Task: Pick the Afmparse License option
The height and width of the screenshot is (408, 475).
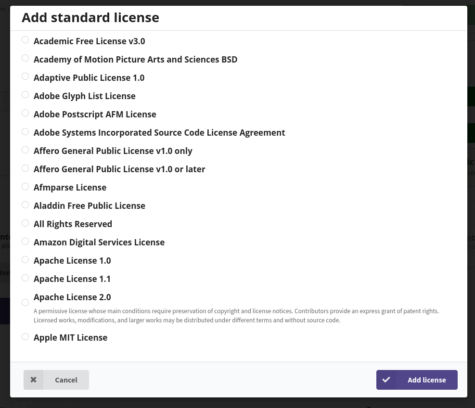Action: (x=25, y=186)
